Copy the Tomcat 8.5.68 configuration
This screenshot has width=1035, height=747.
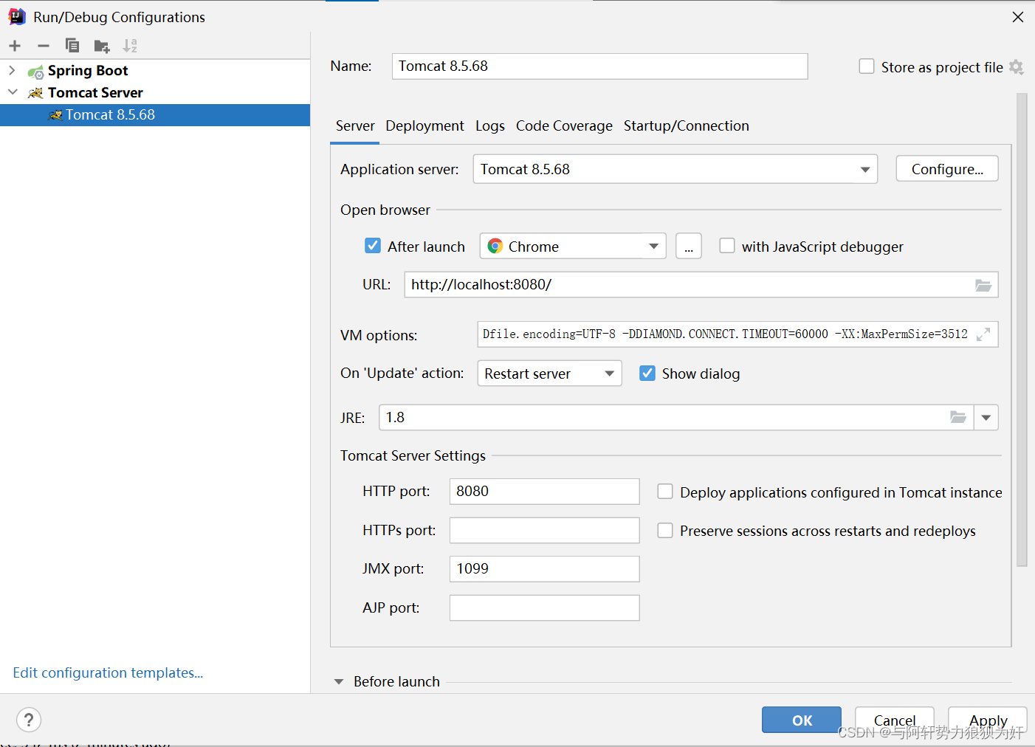point(72,45)
